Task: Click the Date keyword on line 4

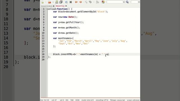Action: click(x=71, y=17)
